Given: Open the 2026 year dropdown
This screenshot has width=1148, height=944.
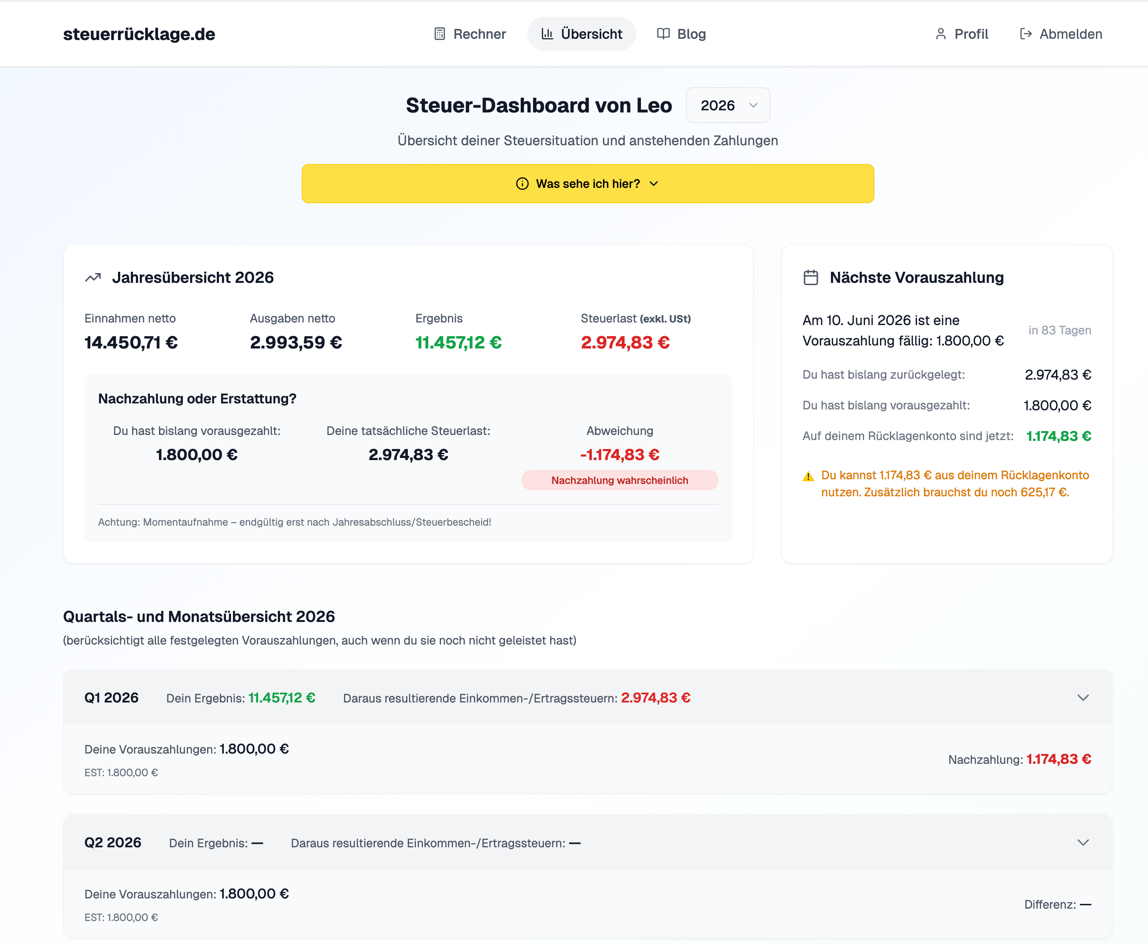Looking at the screenshot, I should (728, 106).
